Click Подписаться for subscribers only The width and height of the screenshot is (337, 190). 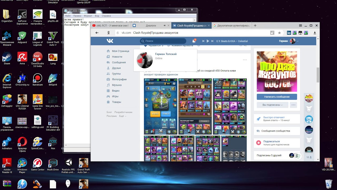click(x=271, y=141)
